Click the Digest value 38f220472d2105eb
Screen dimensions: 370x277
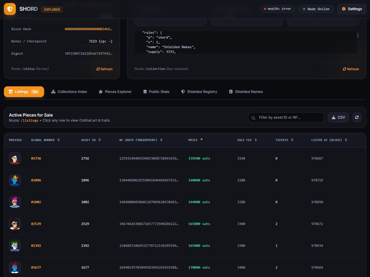click(89, 53)
